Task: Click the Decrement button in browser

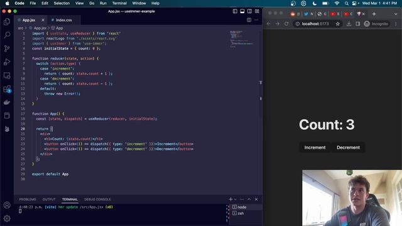Action: click(348, 148)
